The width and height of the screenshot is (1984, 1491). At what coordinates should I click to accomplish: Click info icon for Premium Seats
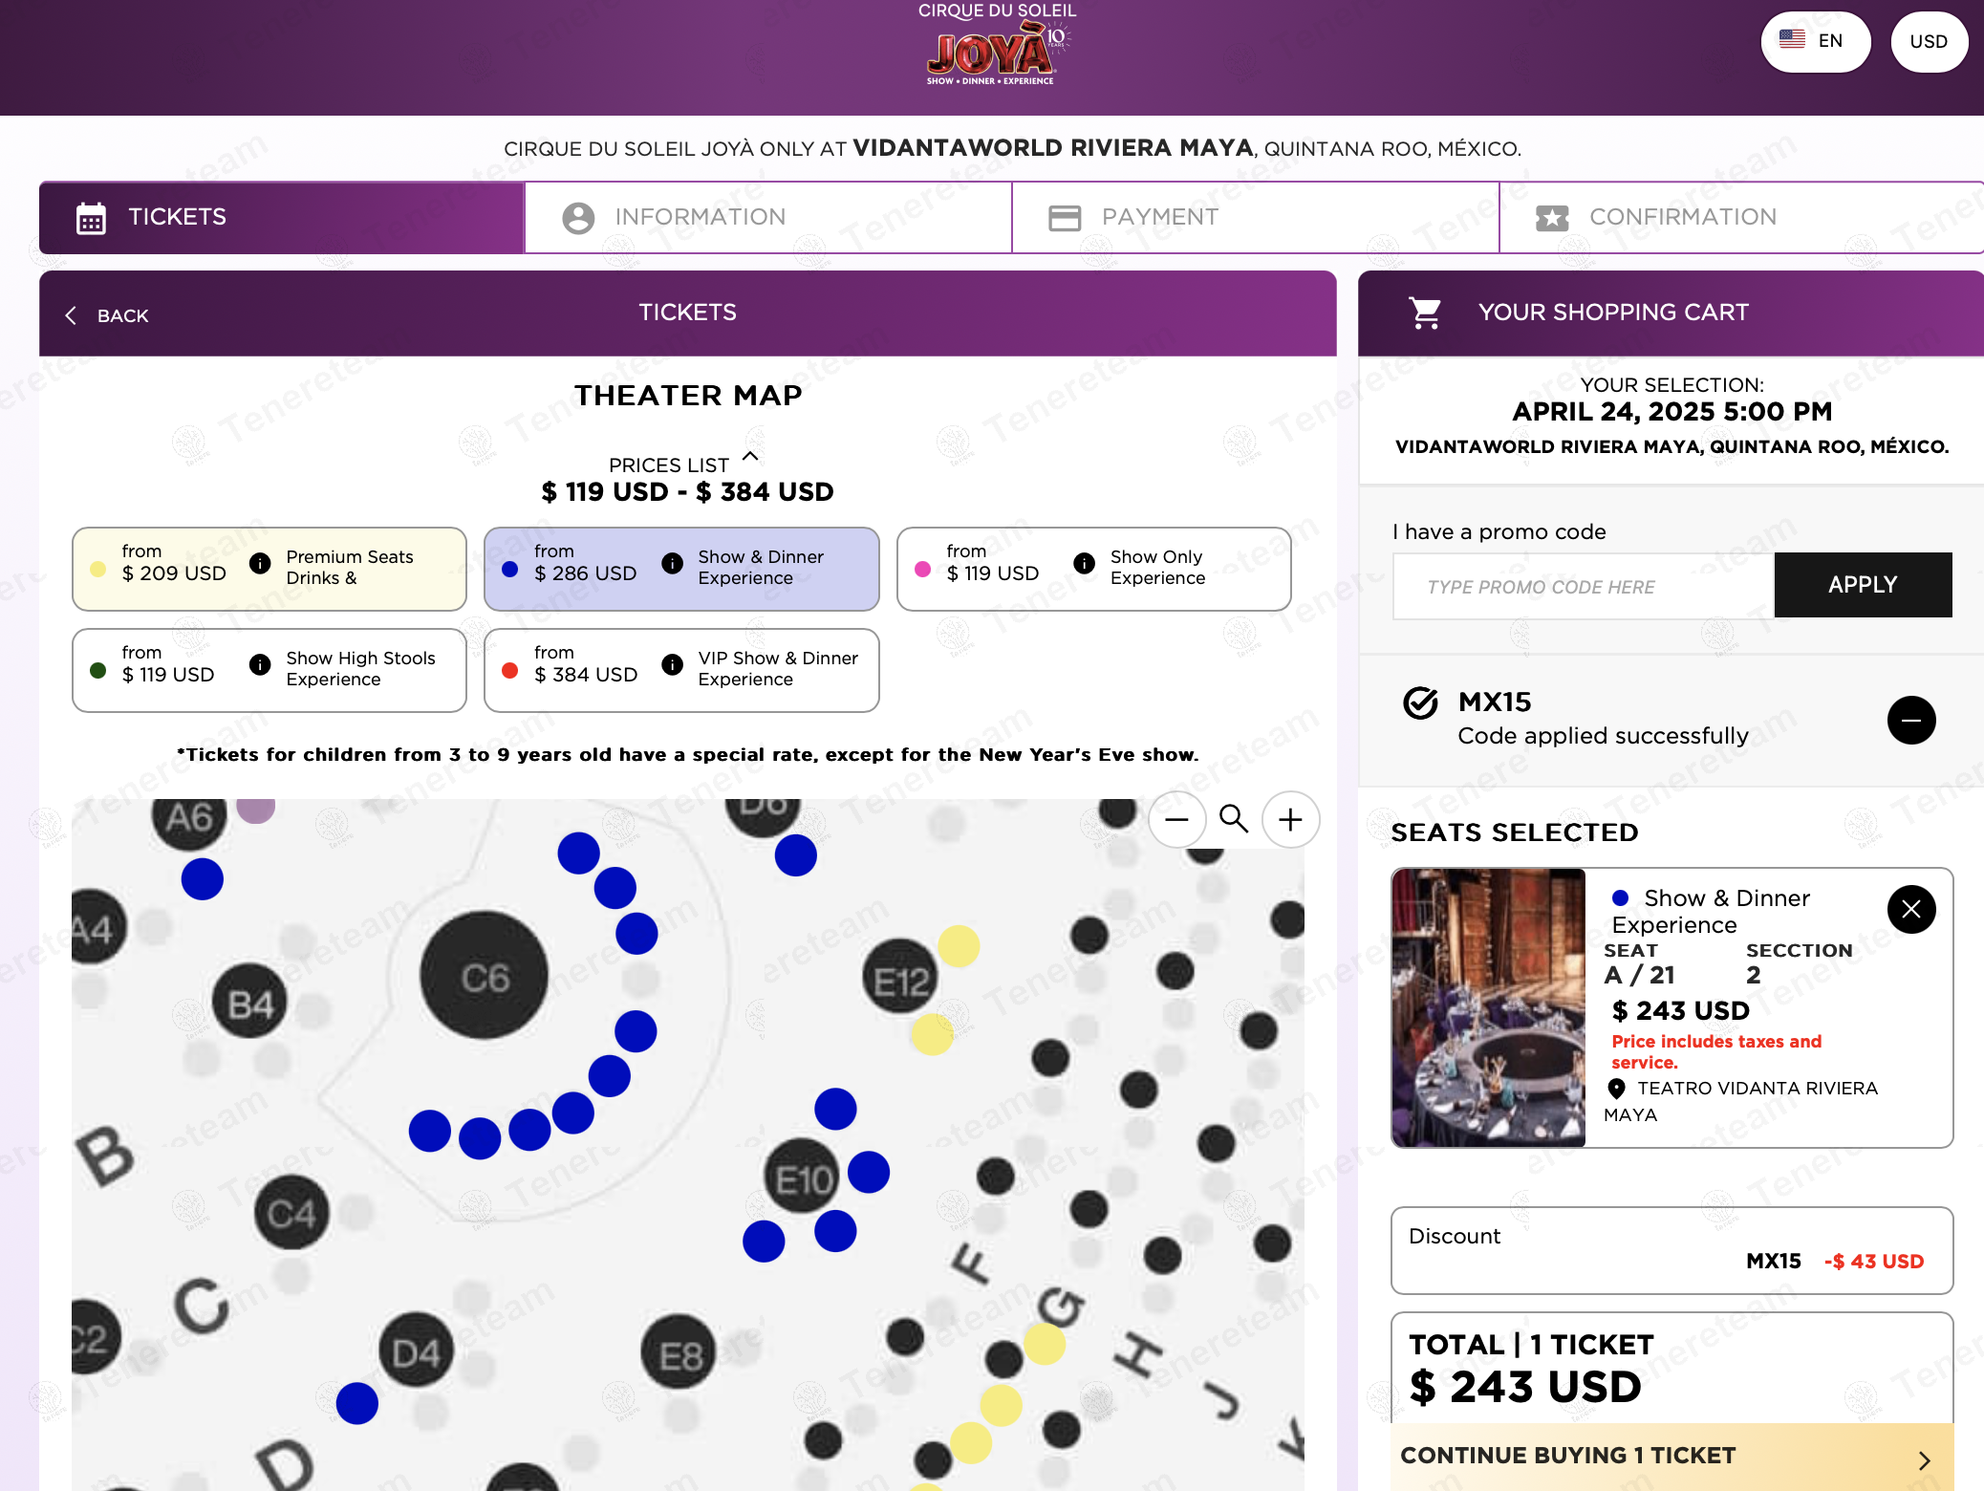pos(260,564)
